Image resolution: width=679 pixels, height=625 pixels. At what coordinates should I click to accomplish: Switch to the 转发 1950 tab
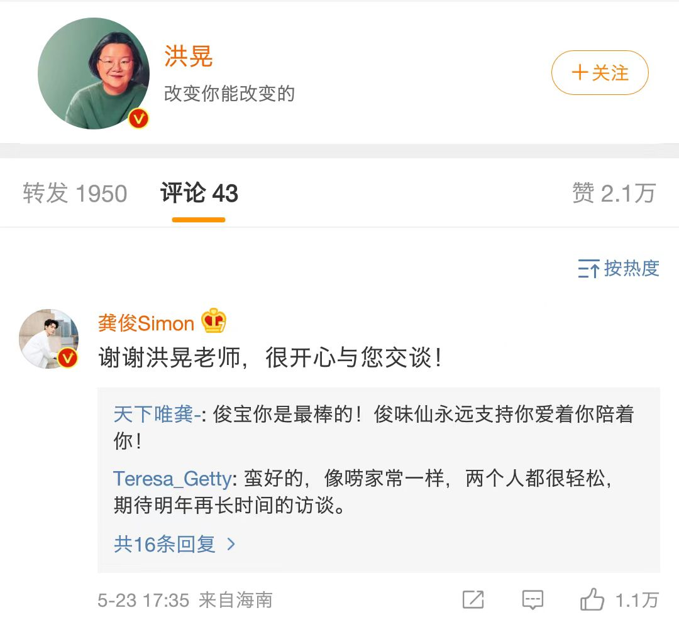(x=75, y=193)
